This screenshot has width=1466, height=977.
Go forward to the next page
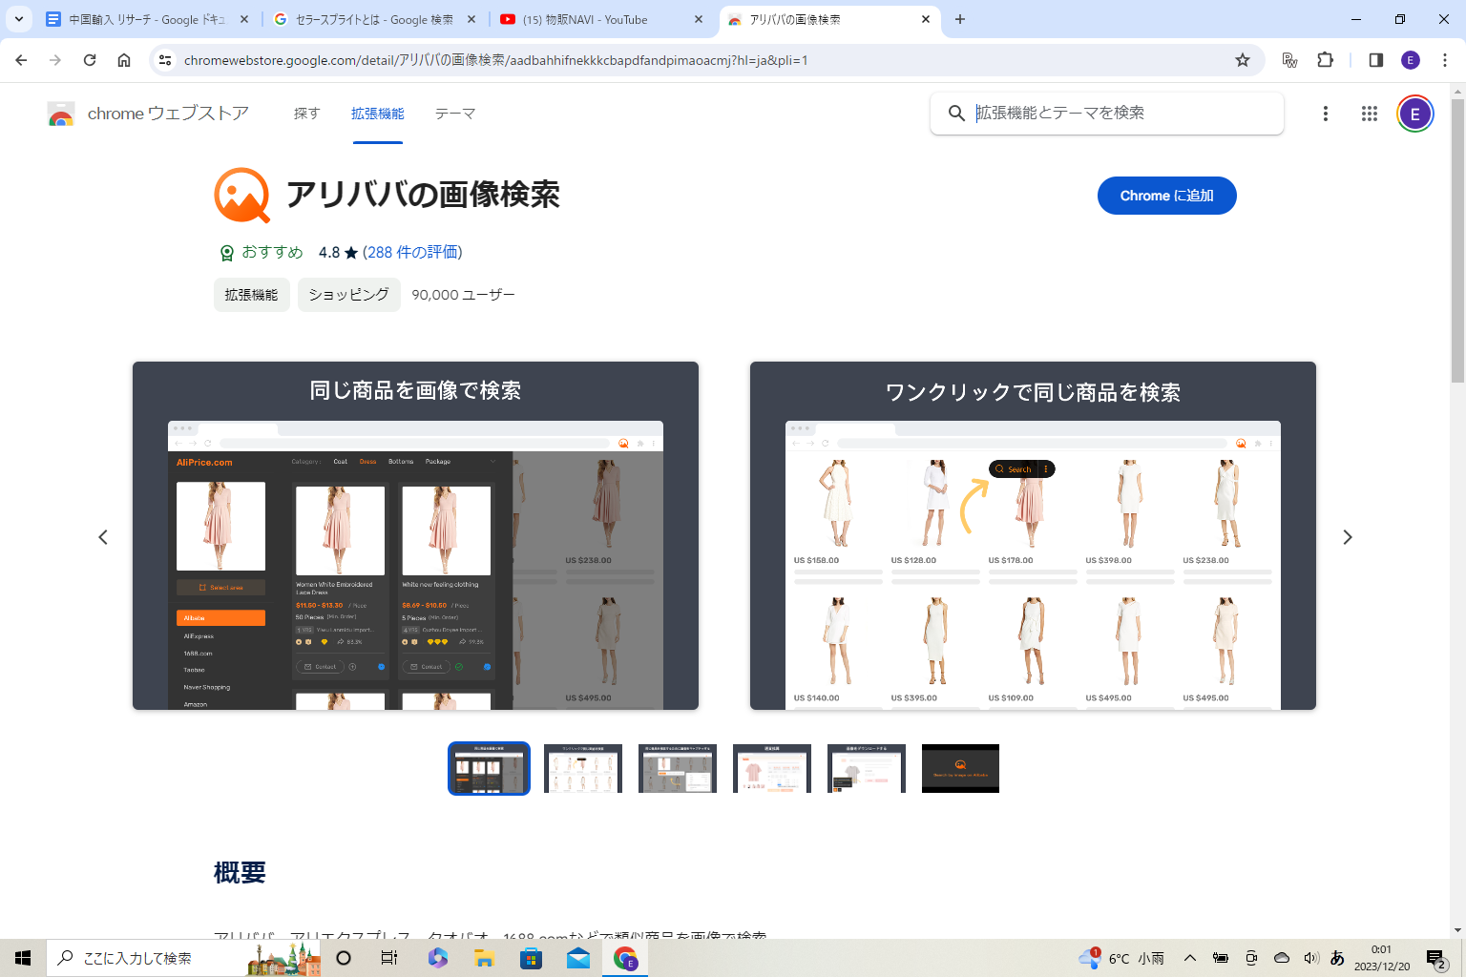point(55,60)
